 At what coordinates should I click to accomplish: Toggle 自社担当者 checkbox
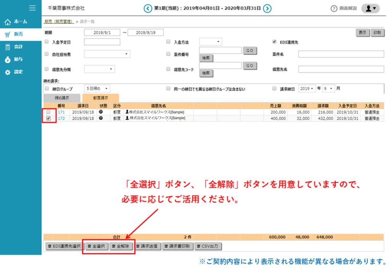(x=47, y=54)
